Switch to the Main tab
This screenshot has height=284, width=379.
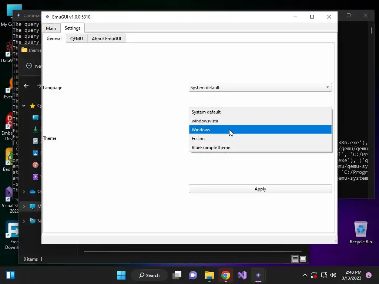coord(51,28)
